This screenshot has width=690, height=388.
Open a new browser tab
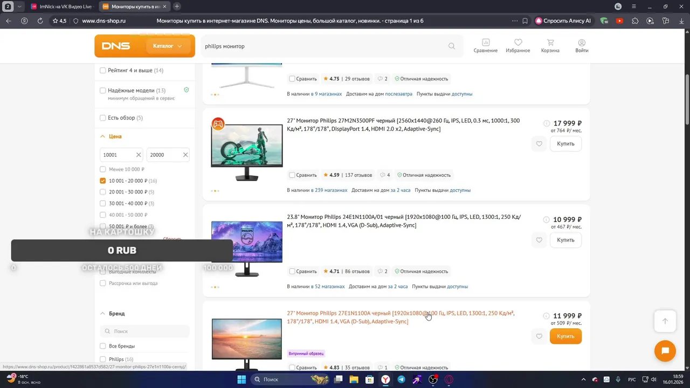(177, 6)
